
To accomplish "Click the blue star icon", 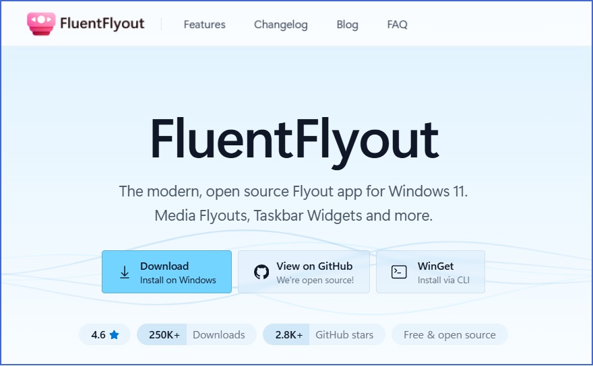I will click(114, 334).
